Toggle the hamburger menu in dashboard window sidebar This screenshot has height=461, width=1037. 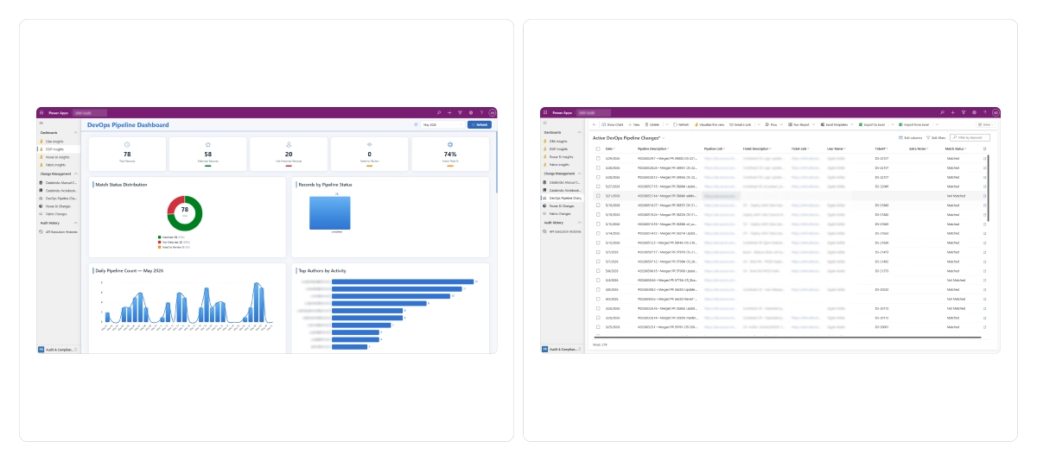click(x=41, y=123)
